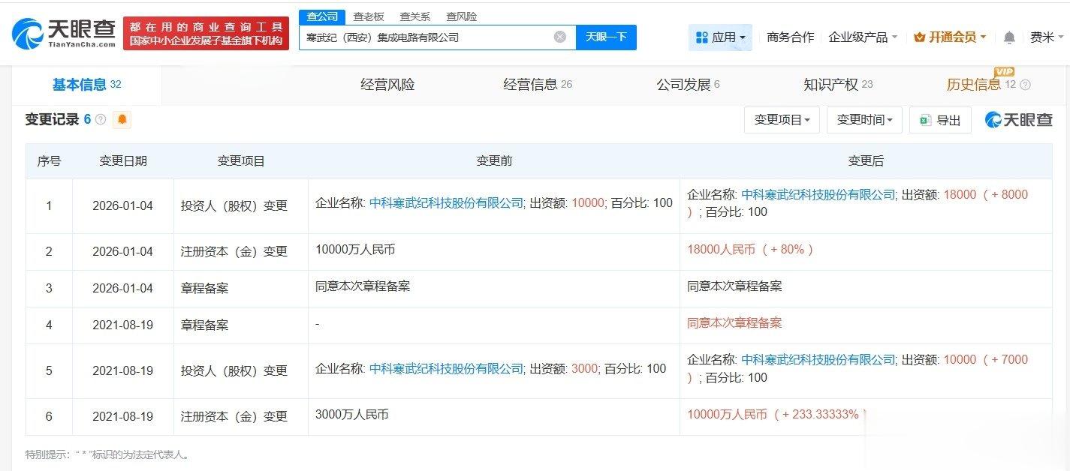Expand the 企业级产品 dropdown
The height and width of the screenshot is (471, 1070).
[x=863, y=37]
